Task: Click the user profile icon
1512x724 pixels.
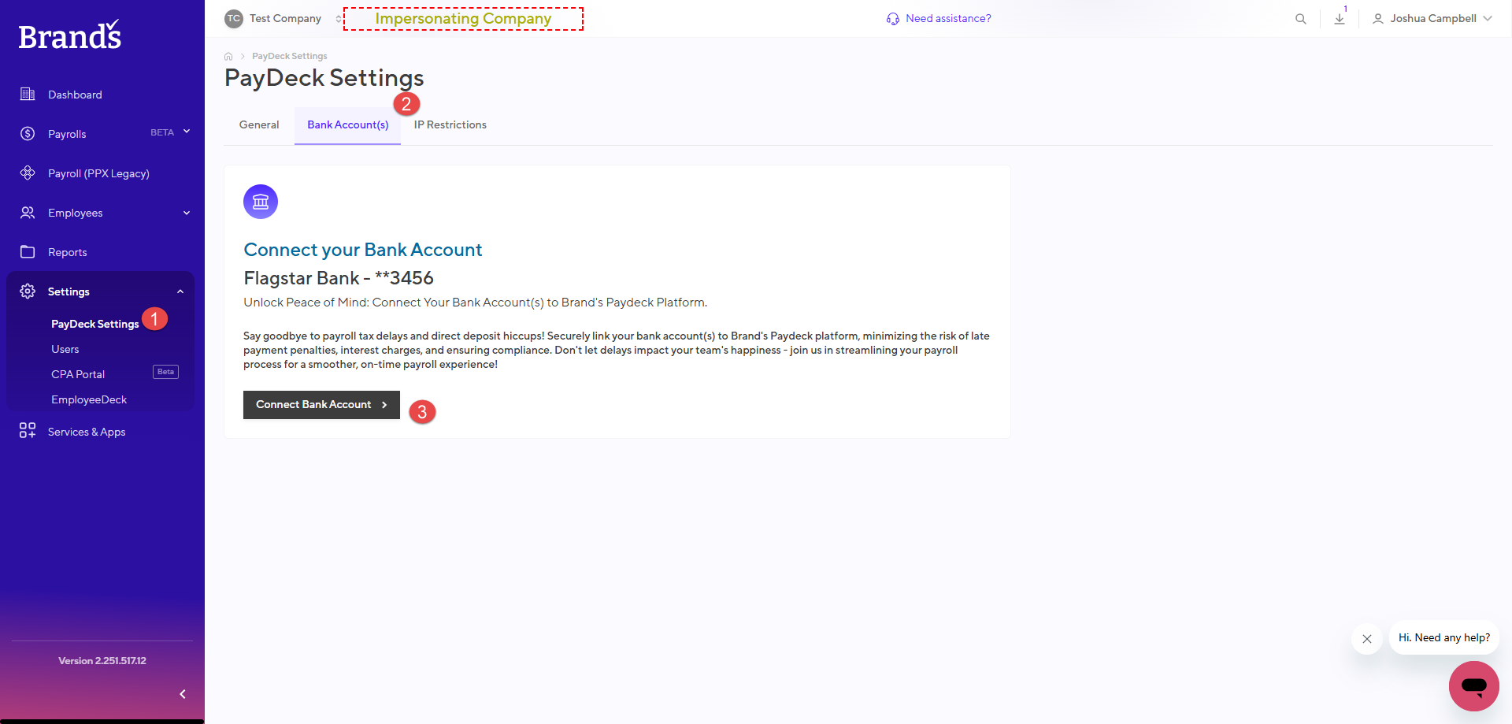Action: 1378,19
